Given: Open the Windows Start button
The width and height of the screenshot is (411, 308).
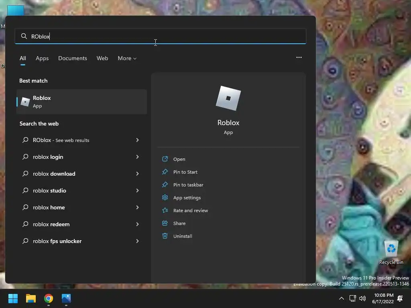Looking at the screenshot, I should 13,298.
